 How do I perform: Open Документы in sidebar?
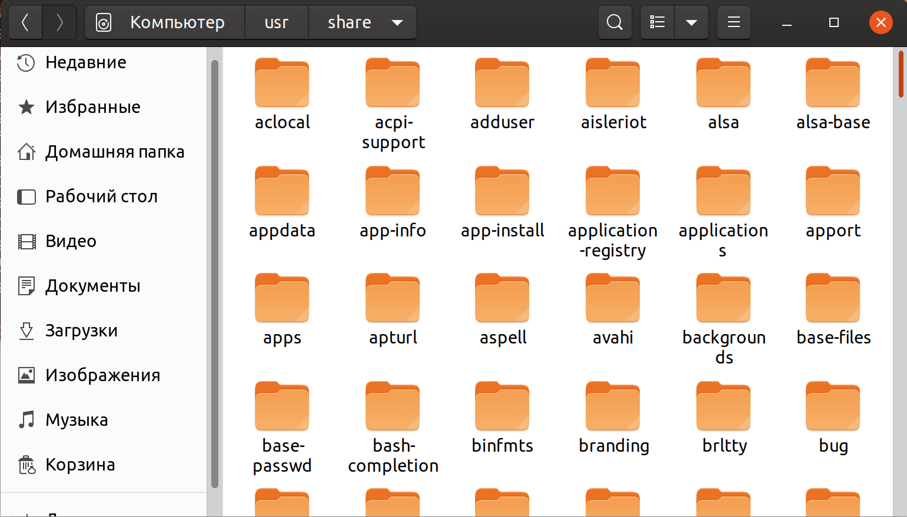tap(104, 286)
